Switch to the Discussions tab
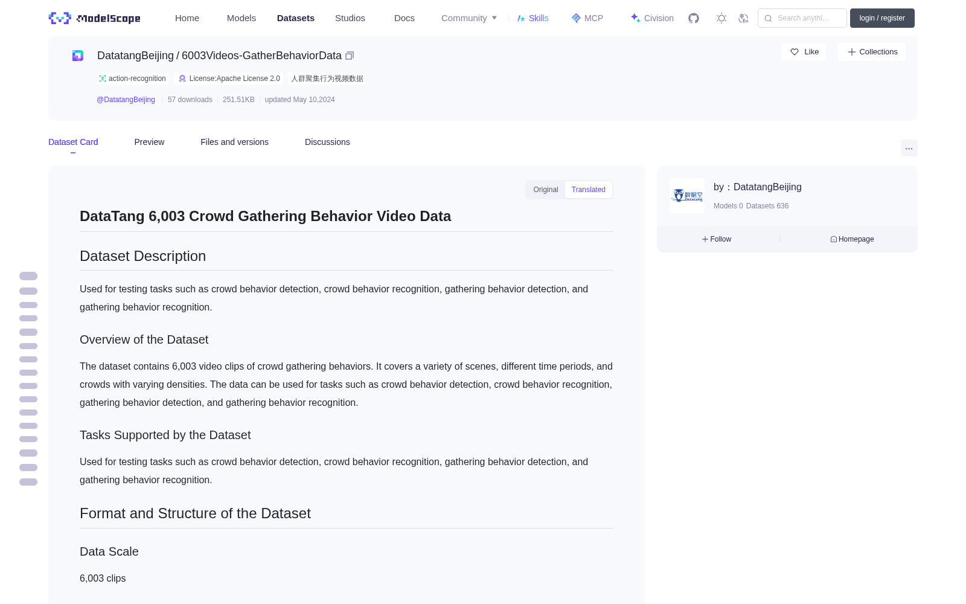The width and height of the screenshot is (966, 604). (x=327, y=142)
